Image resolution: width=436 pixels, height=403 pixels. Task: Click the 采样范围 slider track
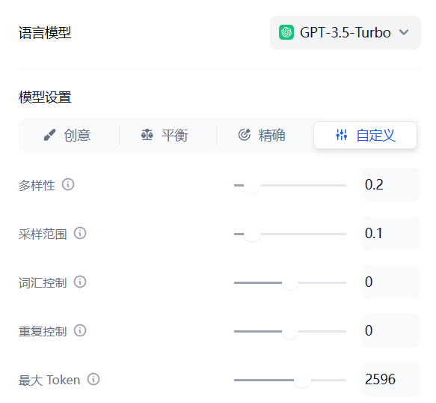pos(290,234)
